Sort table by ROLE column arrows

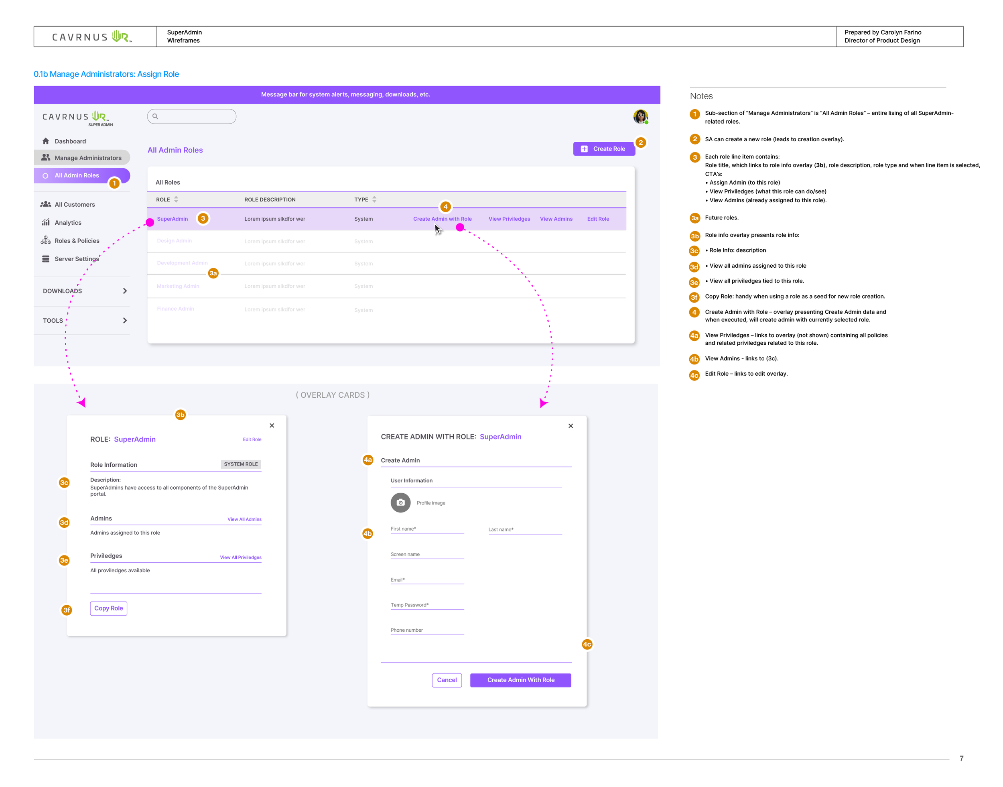176,199
